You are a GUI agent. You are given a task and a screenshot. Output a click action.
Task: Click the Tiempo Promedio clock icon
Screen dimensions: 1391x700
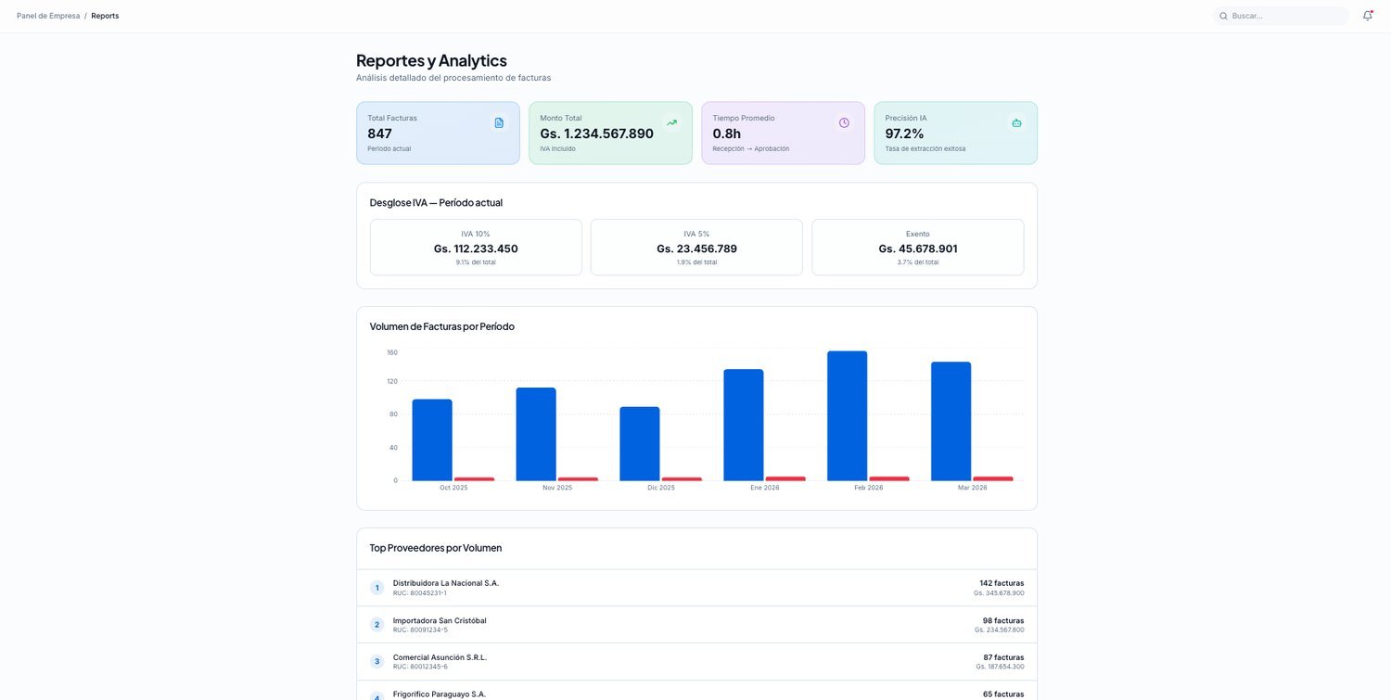[x=844, y=122]
